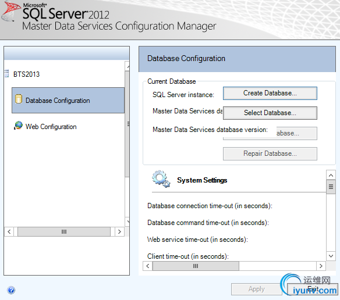
Task: Click 'Web service time-out (in seconds):' label
Action: [x=197, y=240]
